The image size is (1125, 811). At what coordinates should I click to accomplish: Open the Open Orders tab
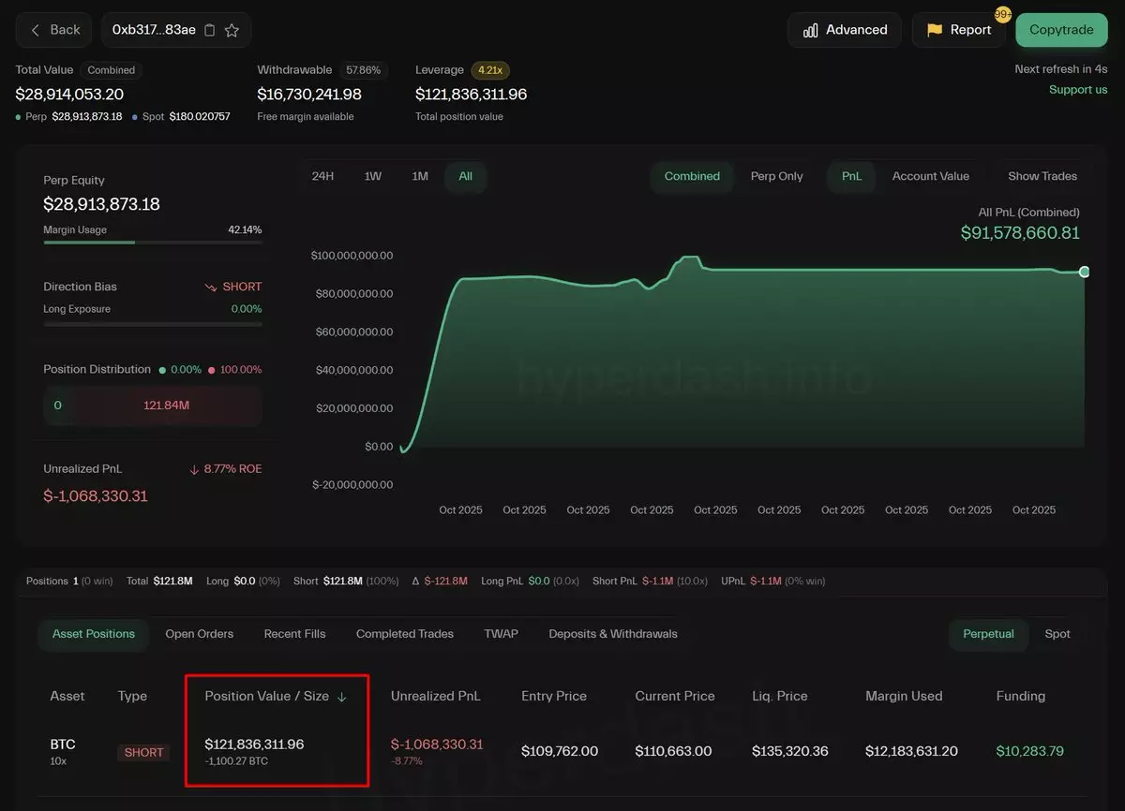point(199,634)
